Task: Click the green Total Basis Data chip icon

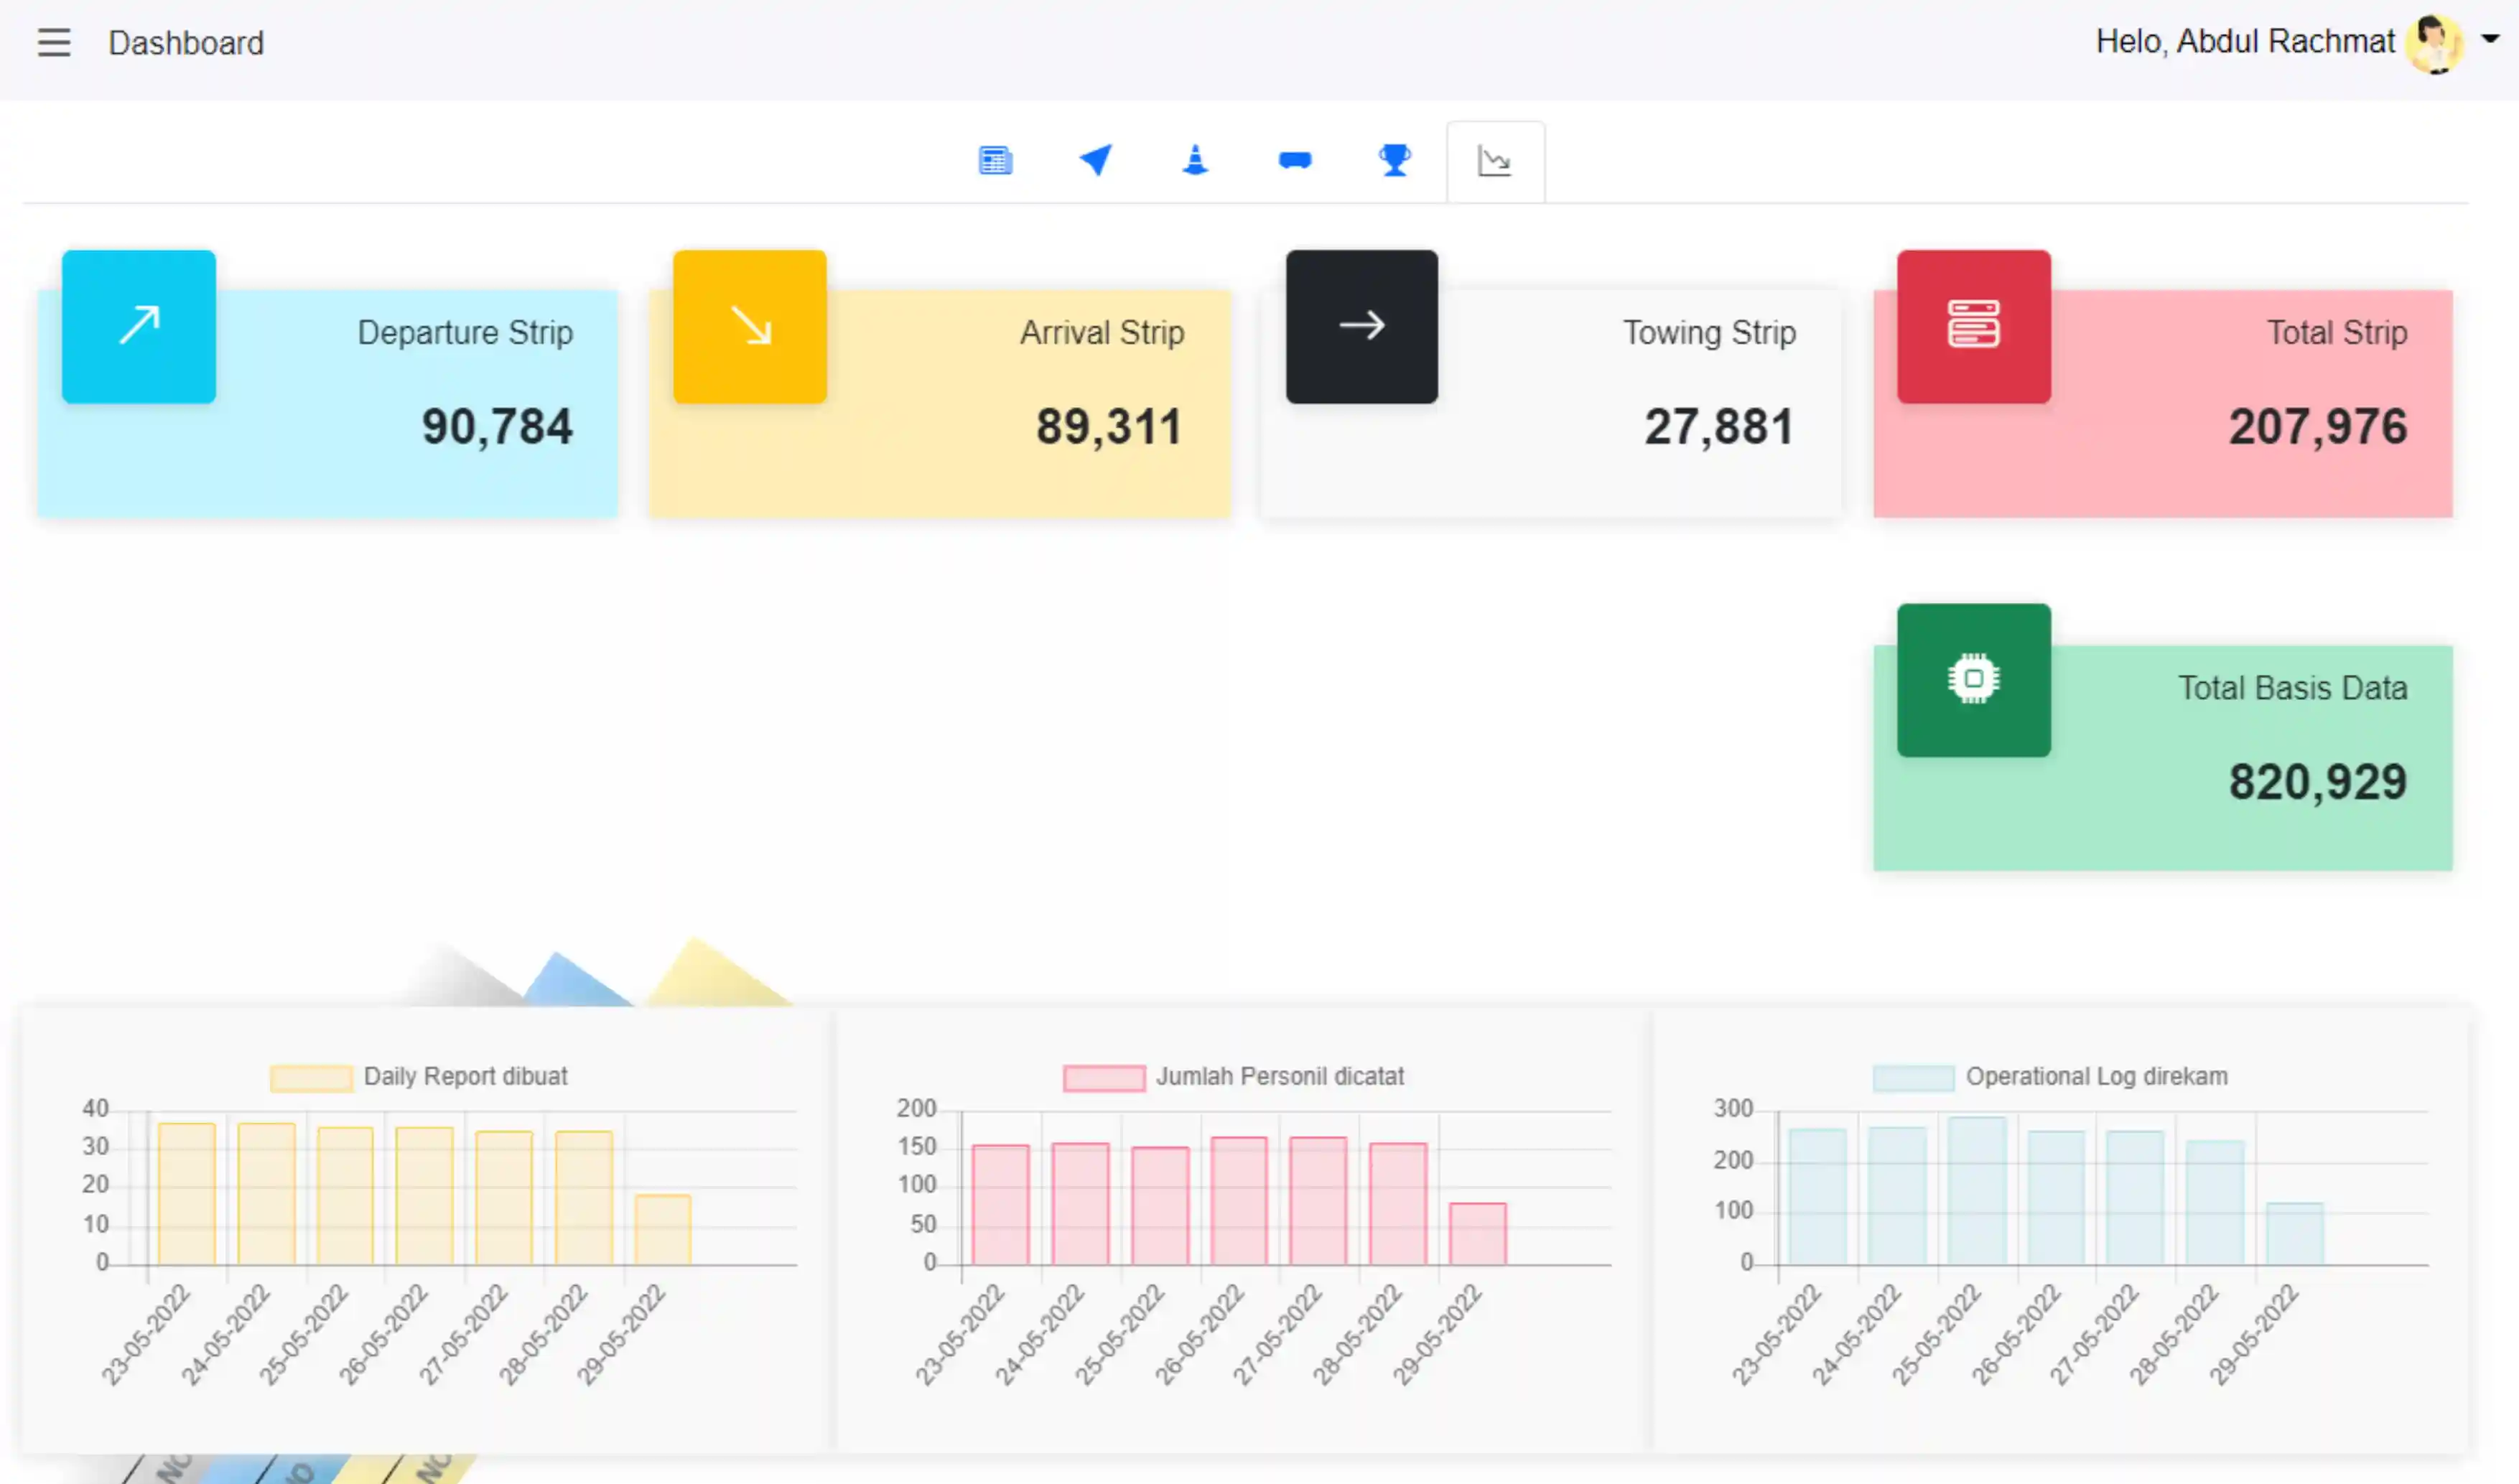Action: coord(1973,680)
